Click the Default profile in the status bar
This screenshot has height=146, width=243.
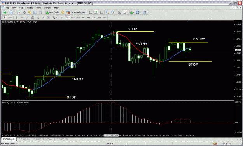[x=110, y=144]
